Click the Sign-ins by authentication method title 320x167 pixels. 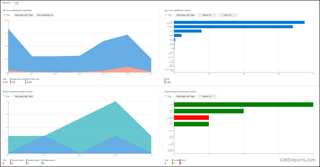click(x=177, y=10)
